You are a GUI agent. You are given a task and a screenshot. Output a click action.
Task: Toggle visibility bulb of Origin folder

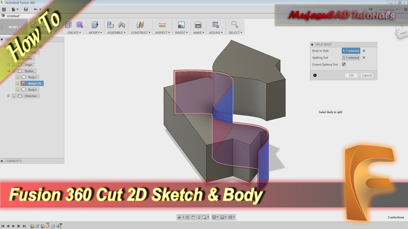[14, 65]
